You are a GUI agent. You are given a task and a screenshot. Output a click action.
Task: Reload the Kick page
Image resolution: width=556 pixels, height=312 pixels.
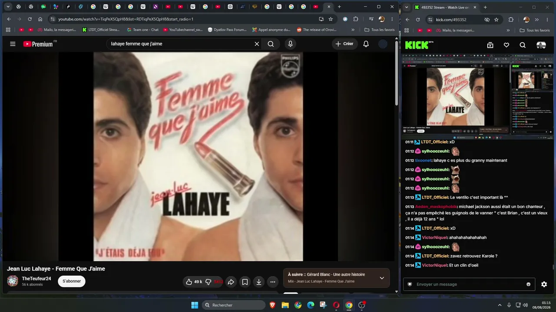coord(418,19)
